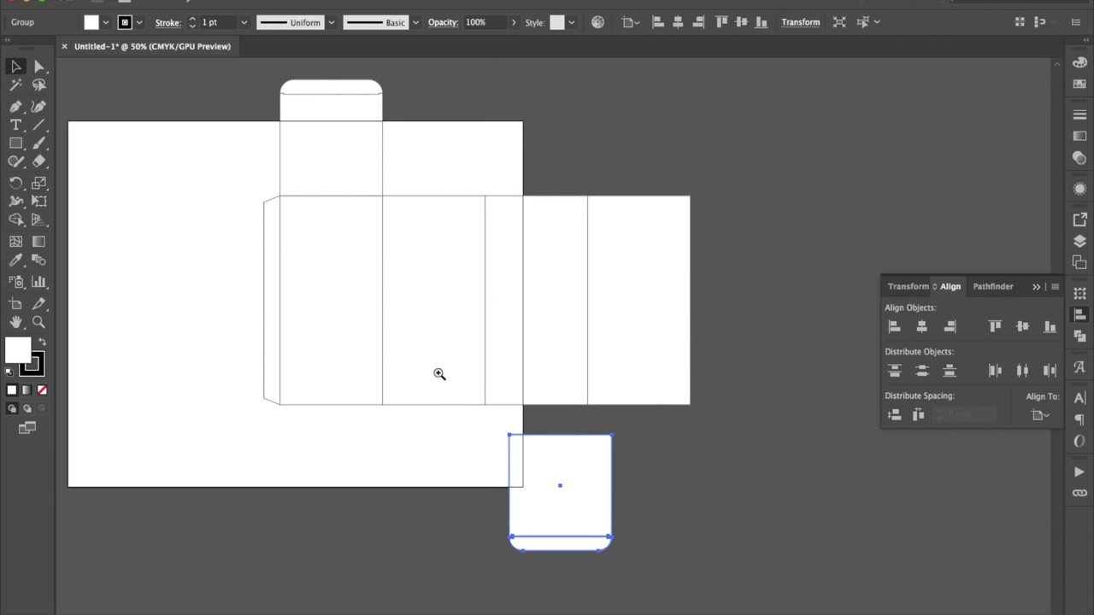Click the white Fill swatch in toolbar

point(18,350)
